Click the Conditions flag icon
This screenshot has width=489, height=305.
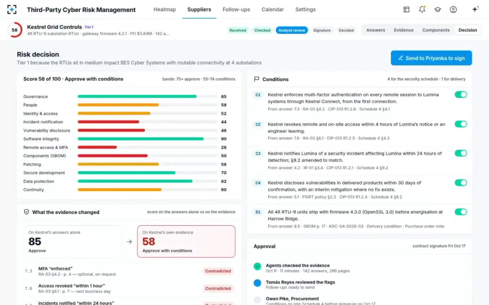[x=257, y=79]
